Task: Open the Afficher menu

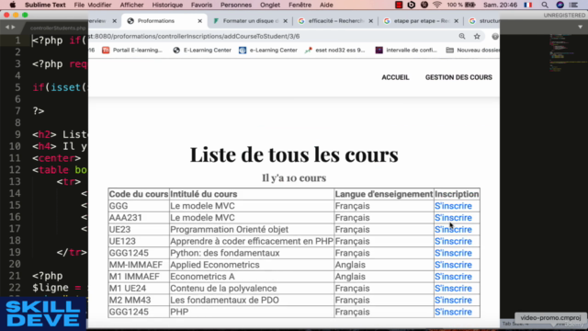Action: pos(131,5)
